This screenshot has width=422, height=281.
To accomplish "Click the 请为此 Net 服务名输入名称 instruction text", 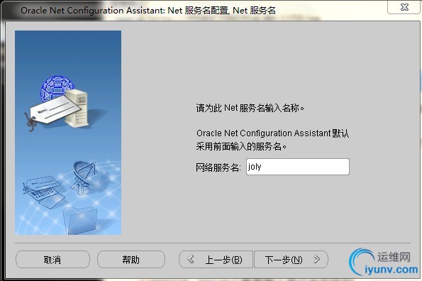I will pos(250,108).
